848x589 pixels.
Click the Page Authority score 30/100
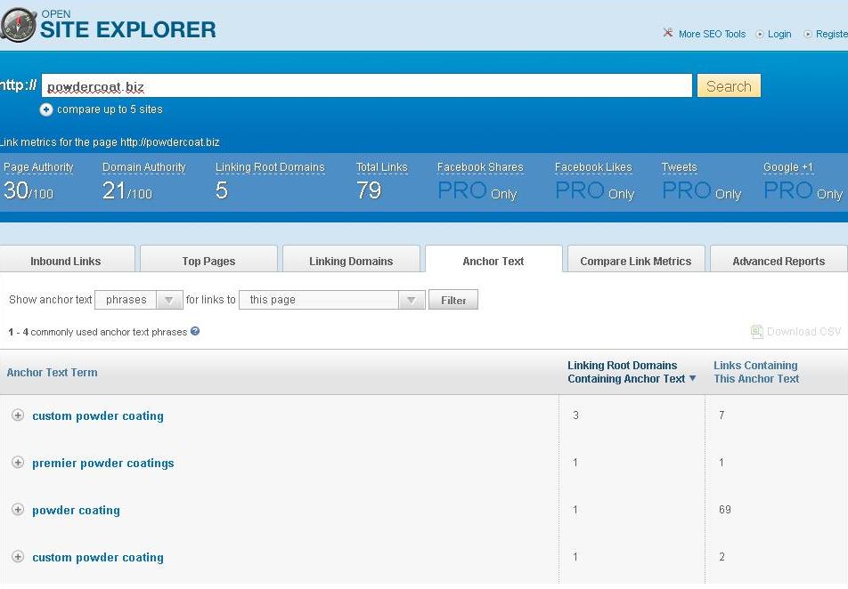(29, 190)
